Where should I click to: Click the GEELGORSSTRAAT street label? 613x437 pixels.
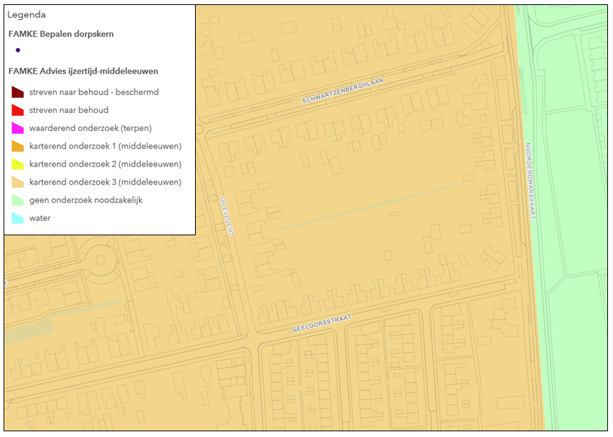coord(322,323)
